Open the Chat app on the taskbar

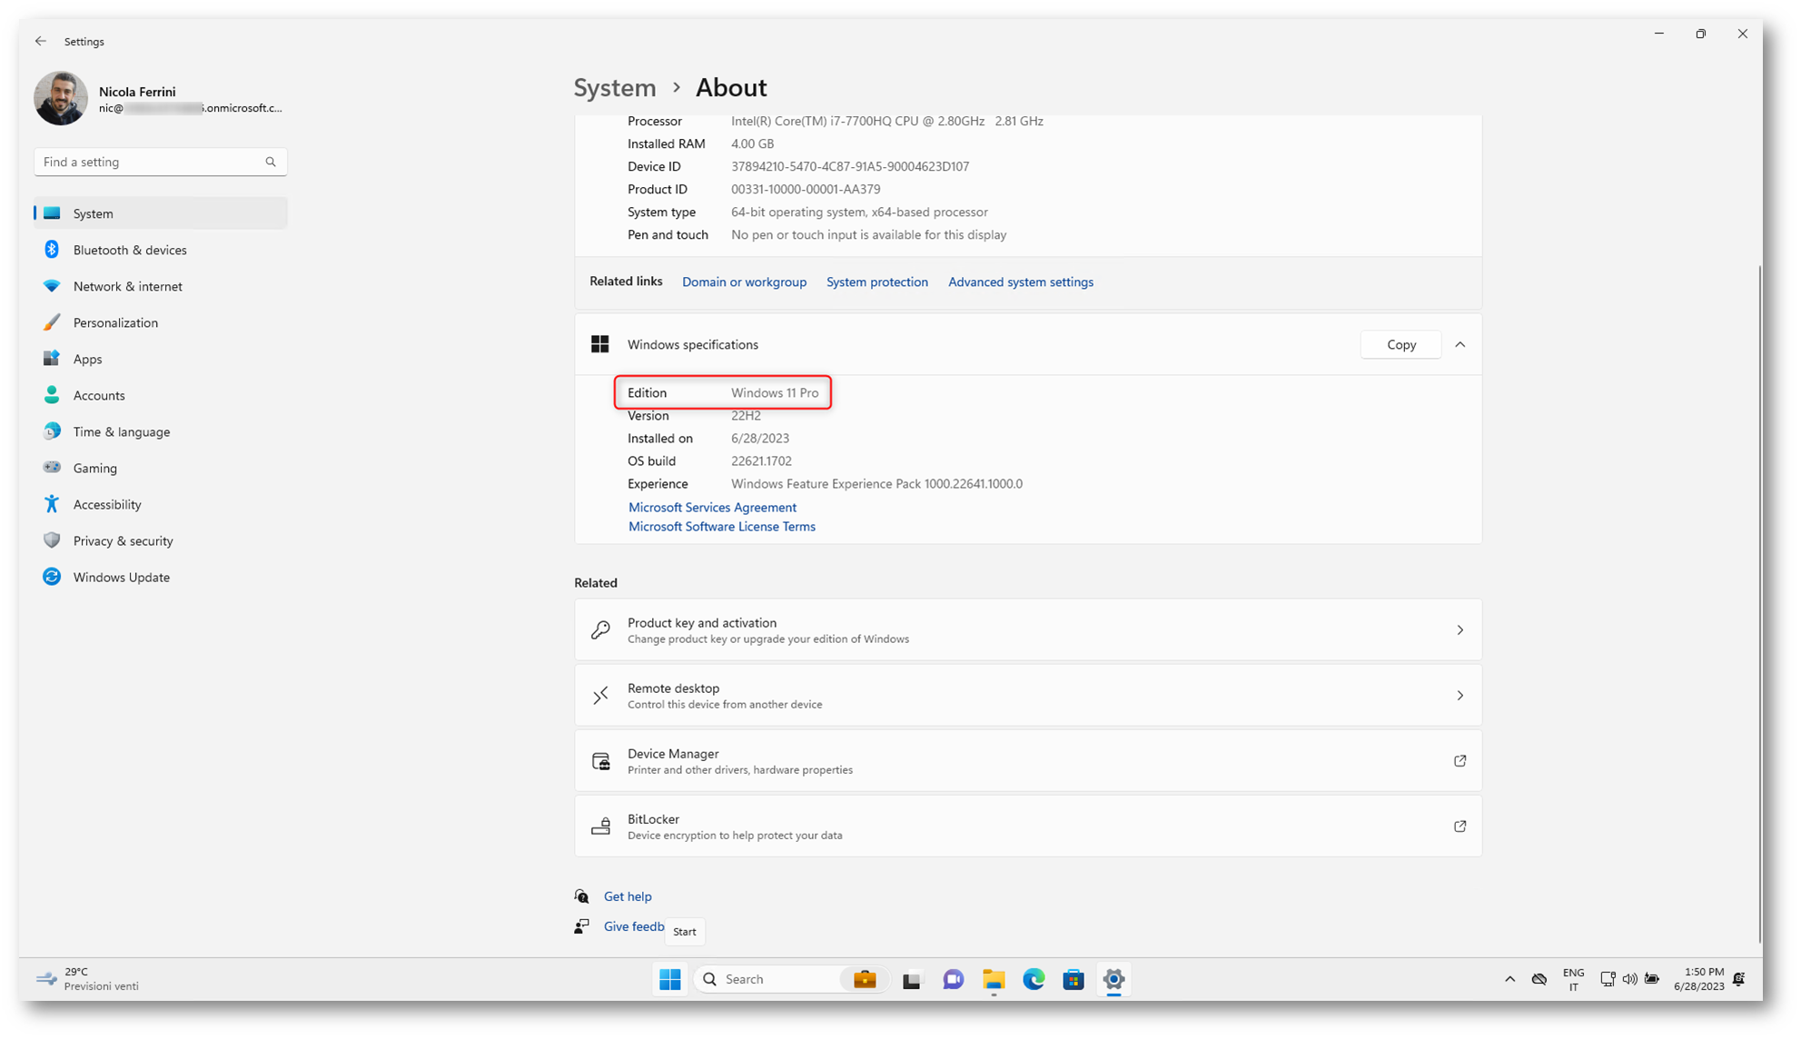point(953,979)
